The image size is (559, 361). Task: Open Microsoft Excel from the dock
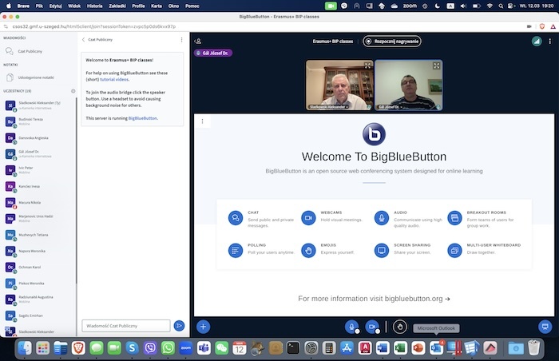[400, 347]
